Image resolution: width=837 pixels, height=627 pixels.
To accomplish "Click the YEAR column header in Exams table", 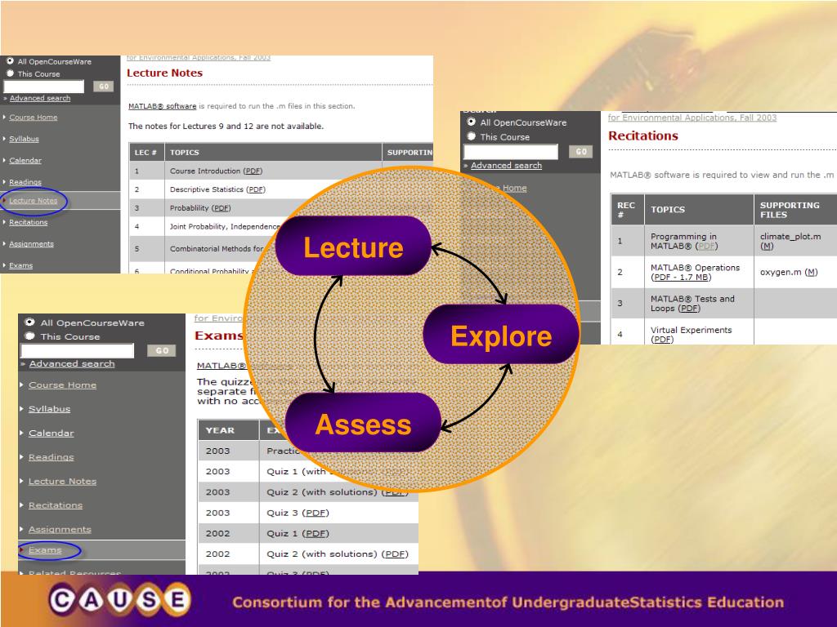I will pos(229,430).
